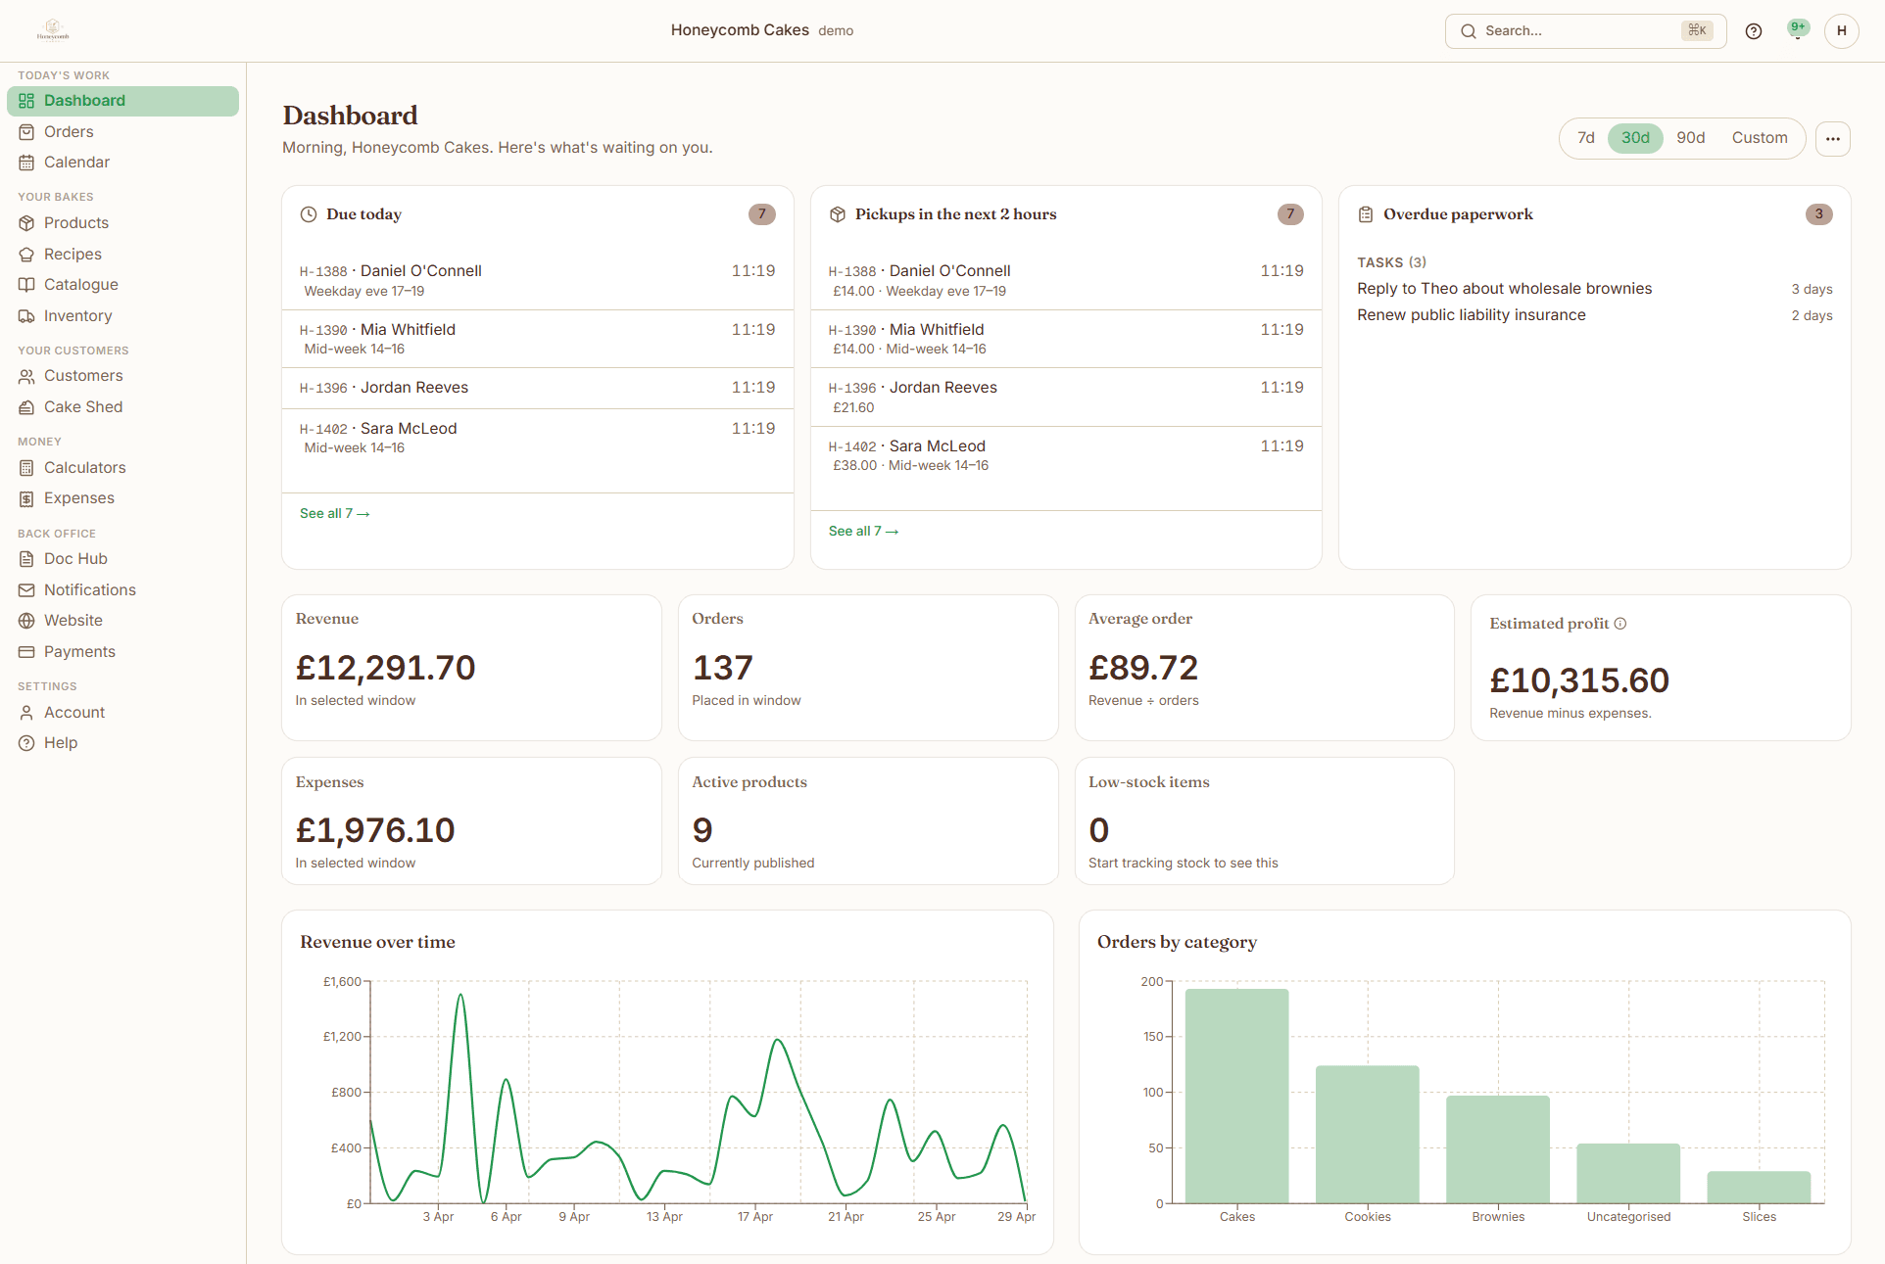Screen dimensions: 1885x1264
Task: Click the Brownies bar in category chart
Action: [1498, 1149]
